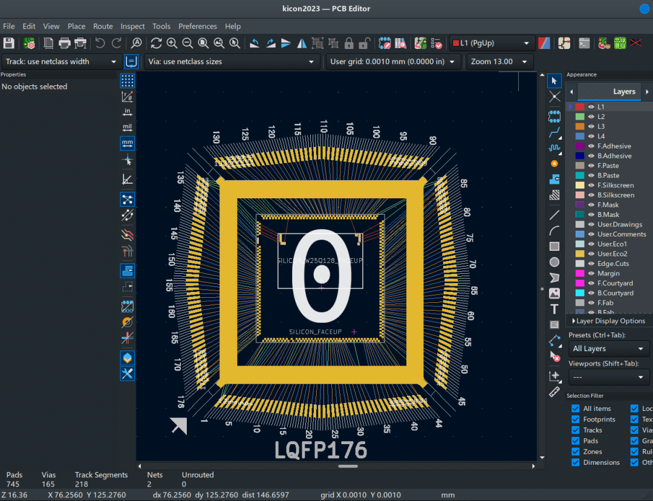Open the Zoom 13.00 dropdown
Image resolution: width=653 pixels, height=501 pixels.
pyautogui.click(x=499, y=62)
